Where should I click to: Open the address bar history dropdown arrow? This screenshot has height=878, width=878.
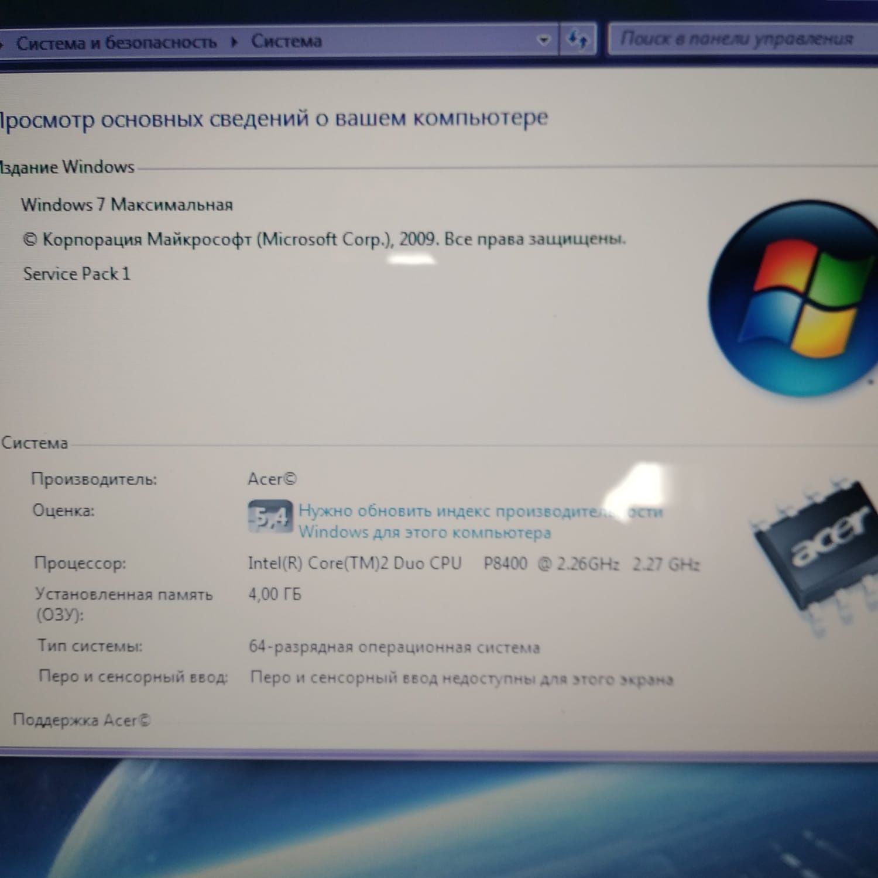tap(544, 40)
